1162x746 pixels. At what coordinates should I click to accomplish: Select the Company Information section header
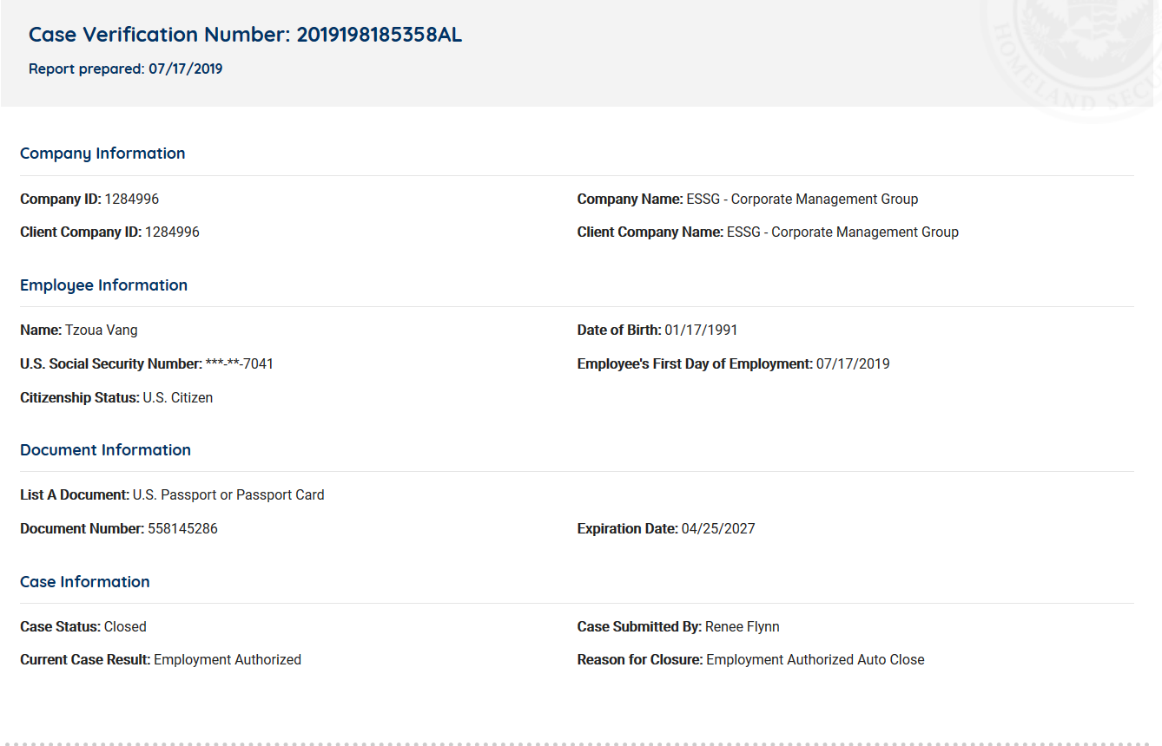tap(102, 154)
